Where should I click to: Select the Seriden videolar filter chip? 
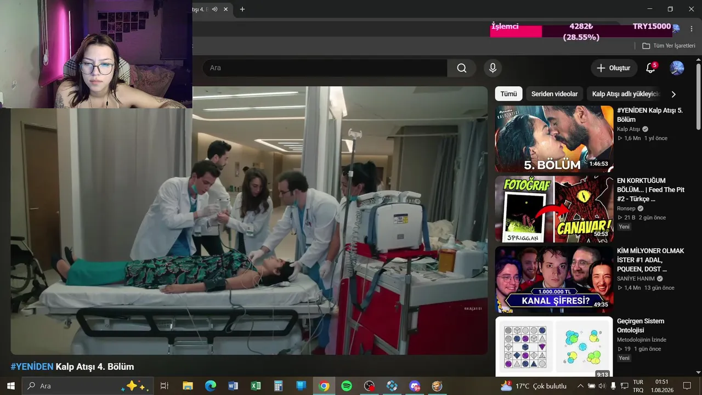[554, 94]
